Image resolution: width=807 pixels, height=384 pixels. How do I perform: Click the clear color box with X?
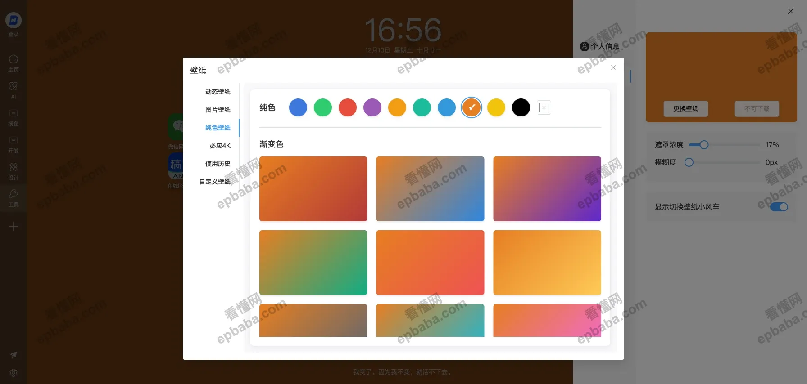(544, 107)
